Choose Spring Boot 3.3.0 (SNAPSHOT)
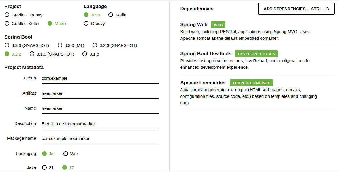The width and height of the screenshot is (339, 172). (x=27, y=45)
